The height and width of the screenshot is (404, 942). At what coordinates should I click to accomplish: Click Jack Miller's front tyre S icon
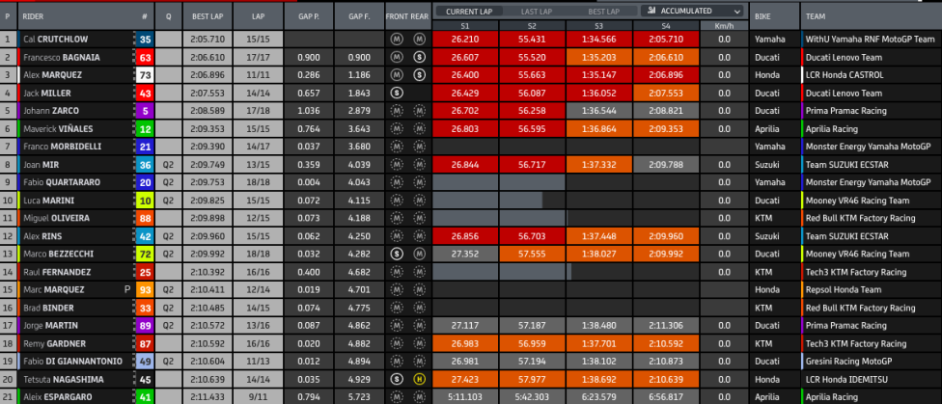click(x=397, y=94)
